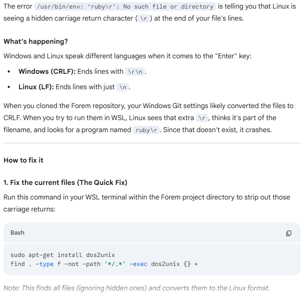Screen dimensions: 305x296
Task: Select the 'Linux (LF):' bullet label
Action: coord(36,87)
